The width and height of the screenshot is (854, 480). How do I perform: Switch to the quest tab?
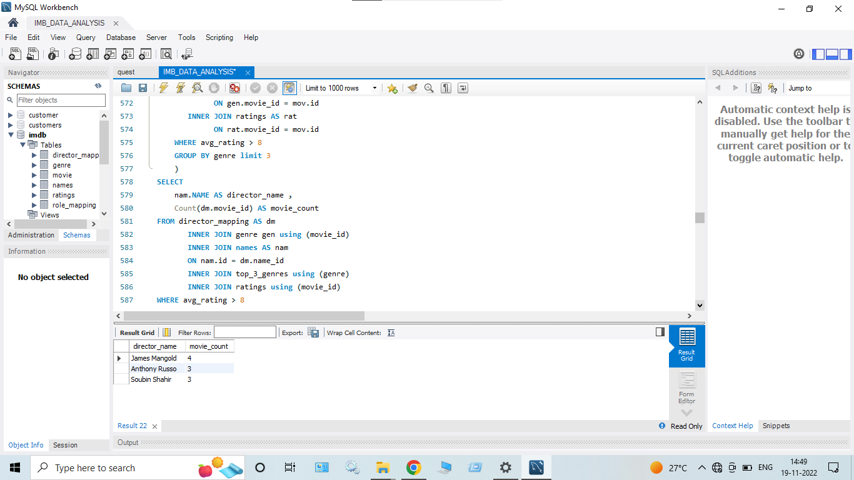pos(126,72)
